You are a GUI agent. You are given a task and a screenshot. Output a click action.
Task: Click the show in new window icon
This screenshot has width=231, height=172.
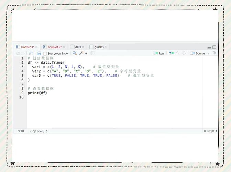[x=31, y=53]
